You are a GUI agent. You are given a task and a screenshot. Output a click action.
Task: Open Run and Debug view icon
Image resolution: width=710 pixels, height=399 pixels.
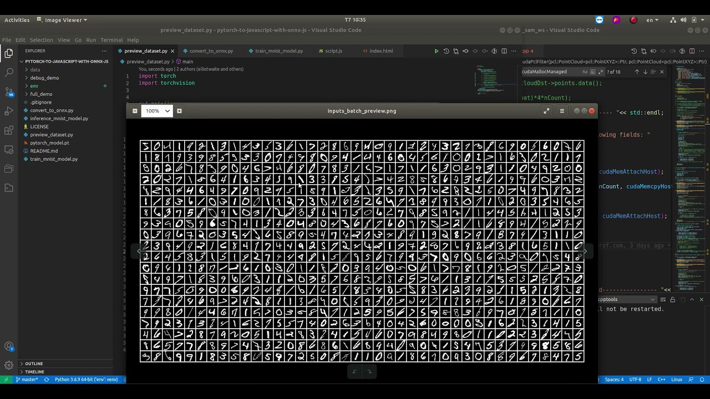(9, 111)
